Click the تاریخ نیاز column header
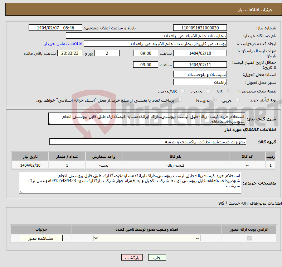The width and height of the screenshot is (282, 267). tap(30, 157)
